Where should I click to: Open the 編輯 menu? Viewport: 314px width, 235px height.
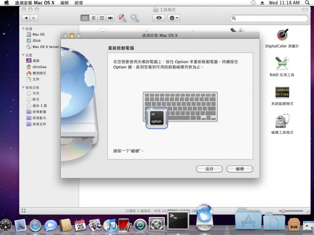(x=64, y=3)
